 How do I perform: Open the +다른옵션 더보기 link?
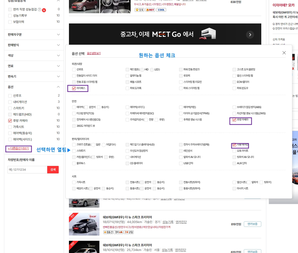tap(18, 148)
